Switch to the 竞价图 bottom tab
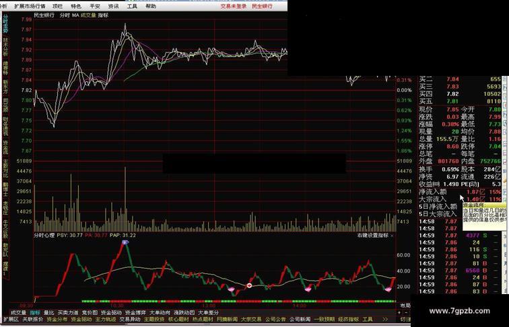This screenshot has width=509, height=327. pos(90,313)
